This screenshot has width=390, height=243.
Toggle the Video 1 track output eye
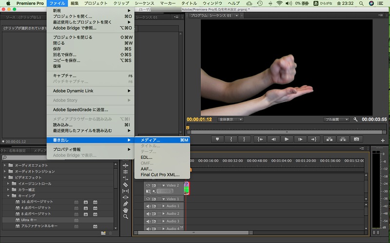[148, 199]
